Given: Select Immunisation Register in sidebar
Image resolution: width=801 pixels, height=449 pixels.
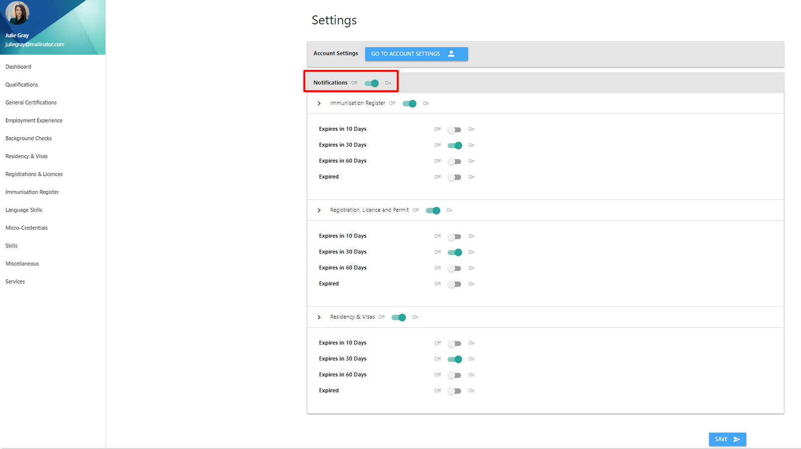Looking at the screenshot, I should tap(32, 192).
